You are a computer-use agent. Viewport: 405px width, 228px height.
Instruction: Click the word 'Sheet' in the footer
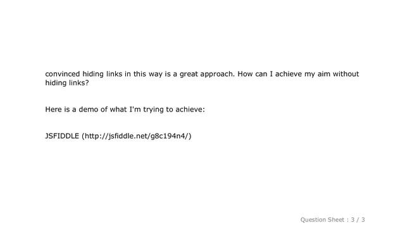click(337, 220)
